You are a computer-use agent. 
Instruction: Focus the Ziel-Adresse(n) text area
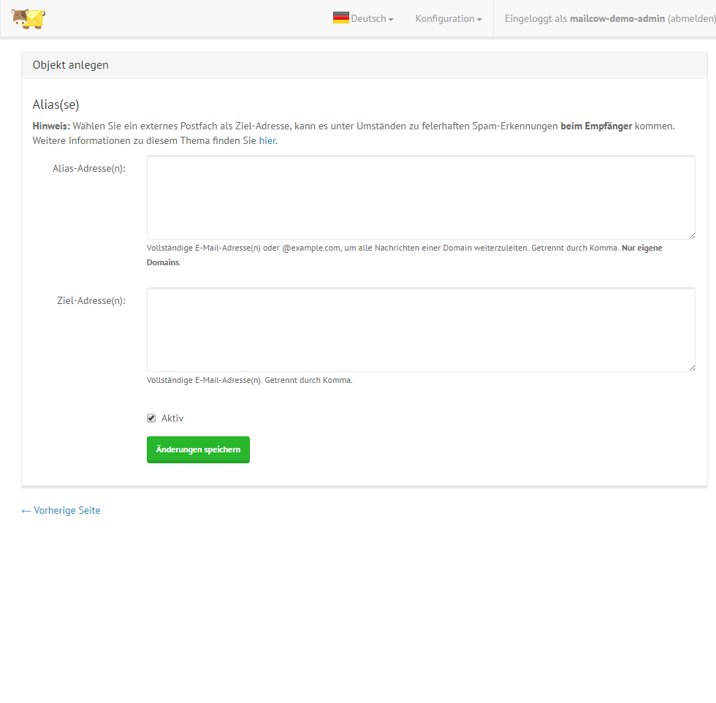tap(421, 330)
